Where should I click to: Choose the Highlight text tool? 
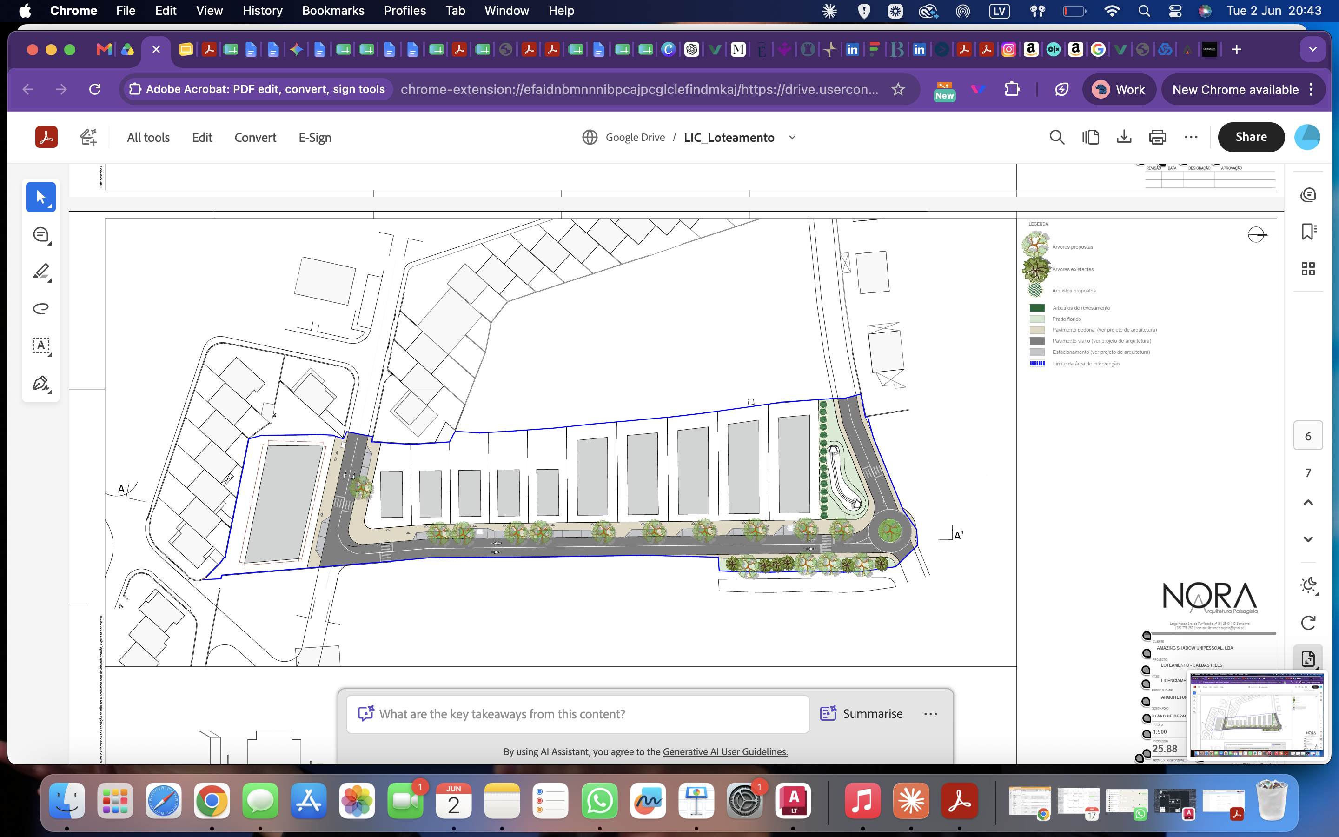(41, 272)
